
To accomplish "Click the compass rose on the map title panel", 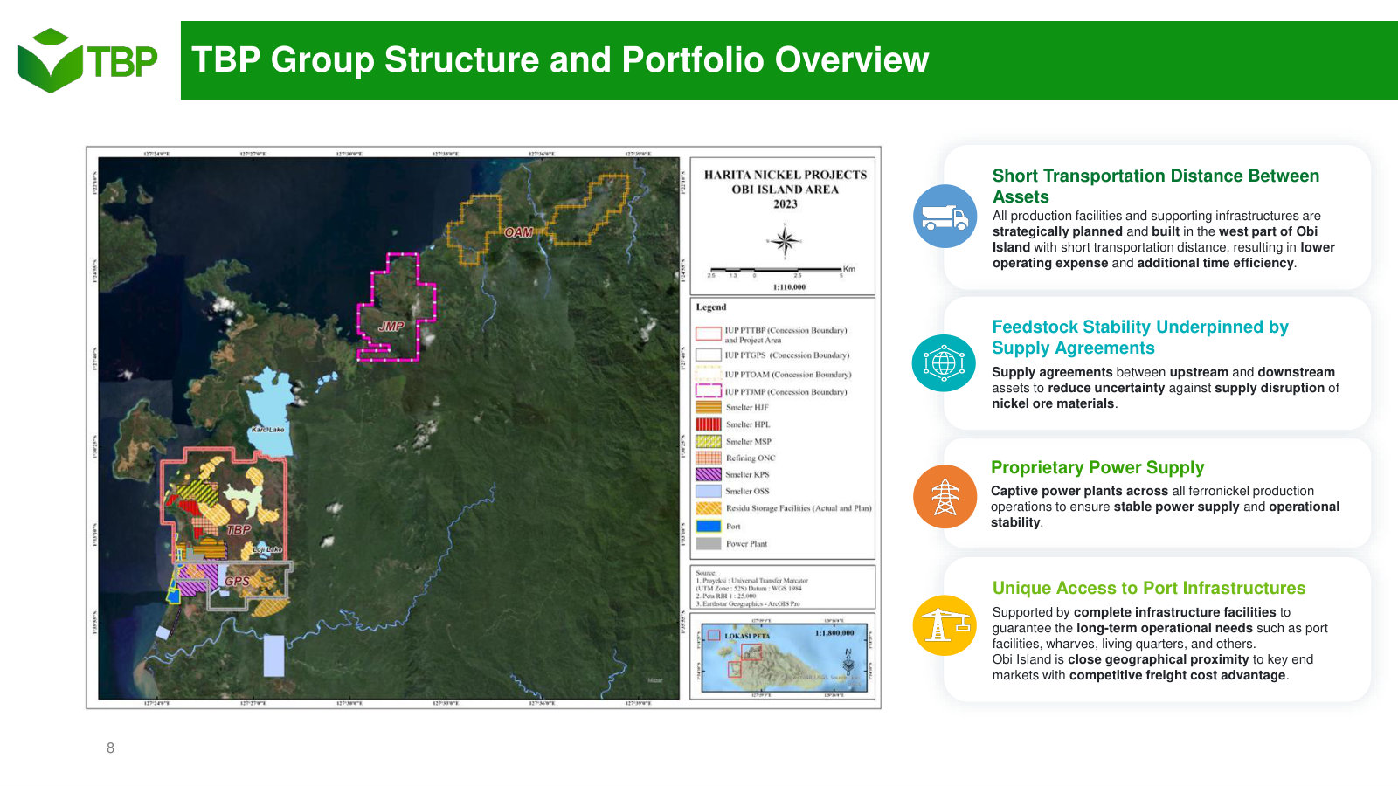I will point(785,240).
